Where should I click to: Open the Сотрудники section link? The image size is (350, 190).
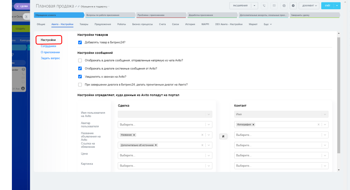[x=48, y=46]
